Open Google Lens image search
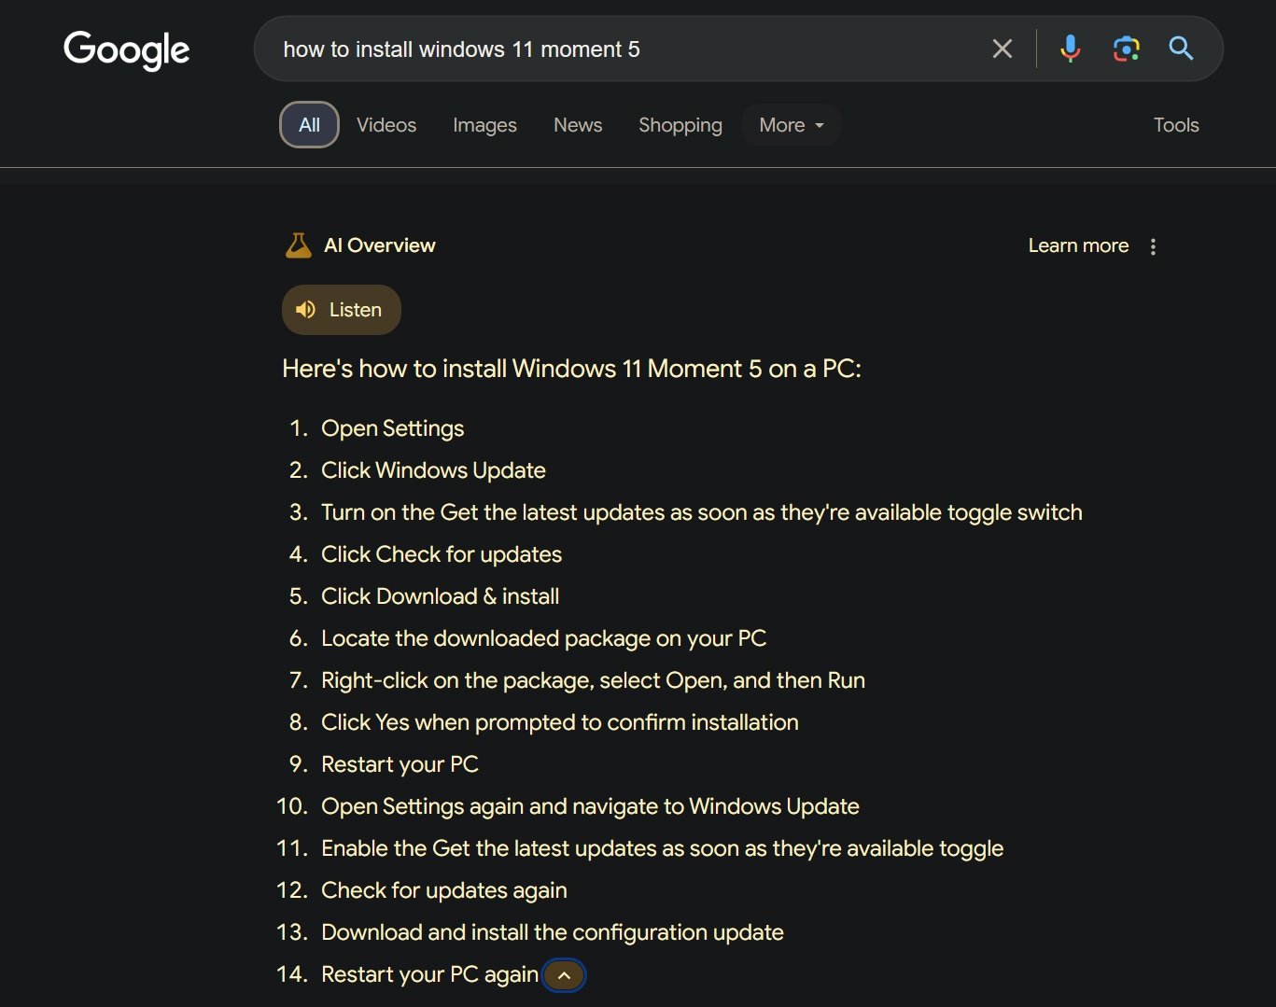This screenshot has width=1276, height=1007. pyautogui.click(x=1126, y=49)
